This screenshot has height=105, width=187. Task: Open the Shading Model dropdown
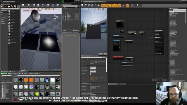point(93,72)
